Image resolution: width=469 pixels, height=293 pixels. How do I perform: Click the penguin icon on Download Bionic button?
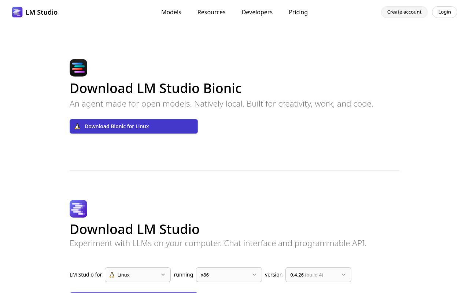pyautogui.click(x=77, y=126)
